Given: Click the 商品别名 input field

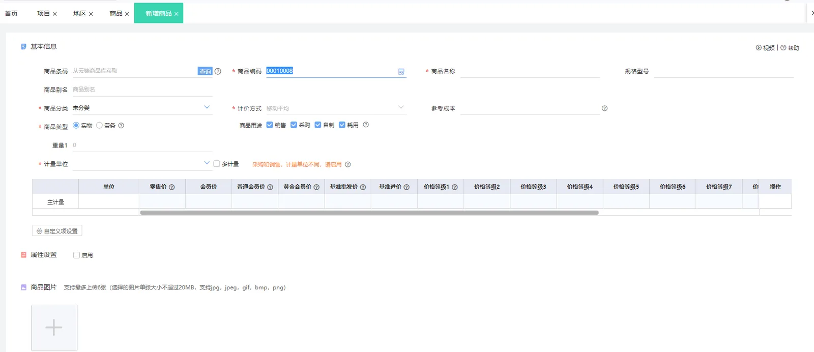Looking at the screenshot, I should 142,90.
